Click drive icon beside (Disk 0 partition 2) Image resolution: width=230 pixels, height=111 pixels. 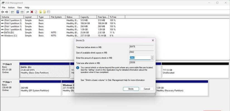[2, 21]
